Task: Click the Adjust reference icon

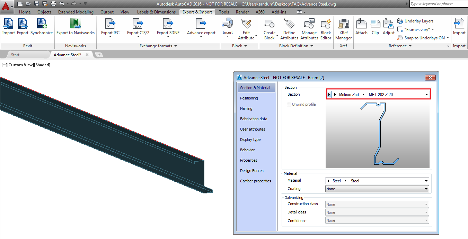Action: [x=389, y=23]
